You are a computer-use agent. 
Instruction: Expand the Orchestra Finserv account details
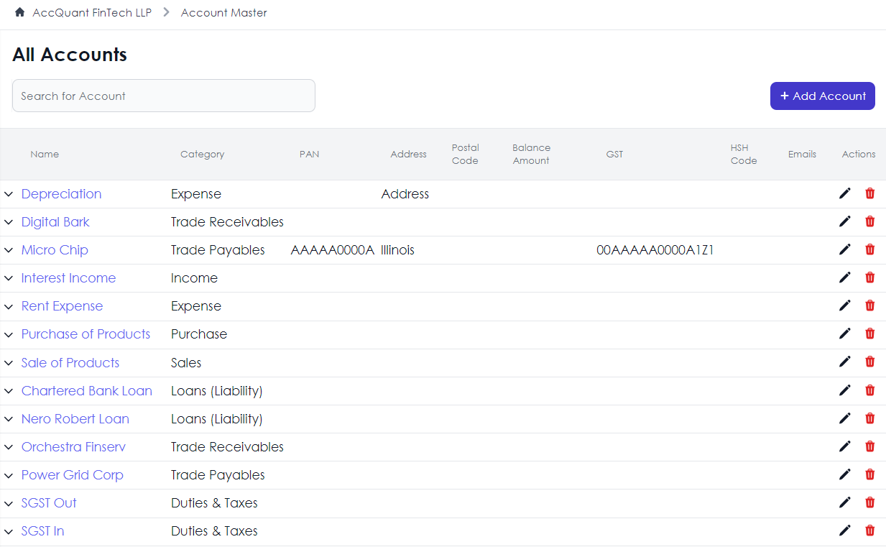tap(8, 446)
